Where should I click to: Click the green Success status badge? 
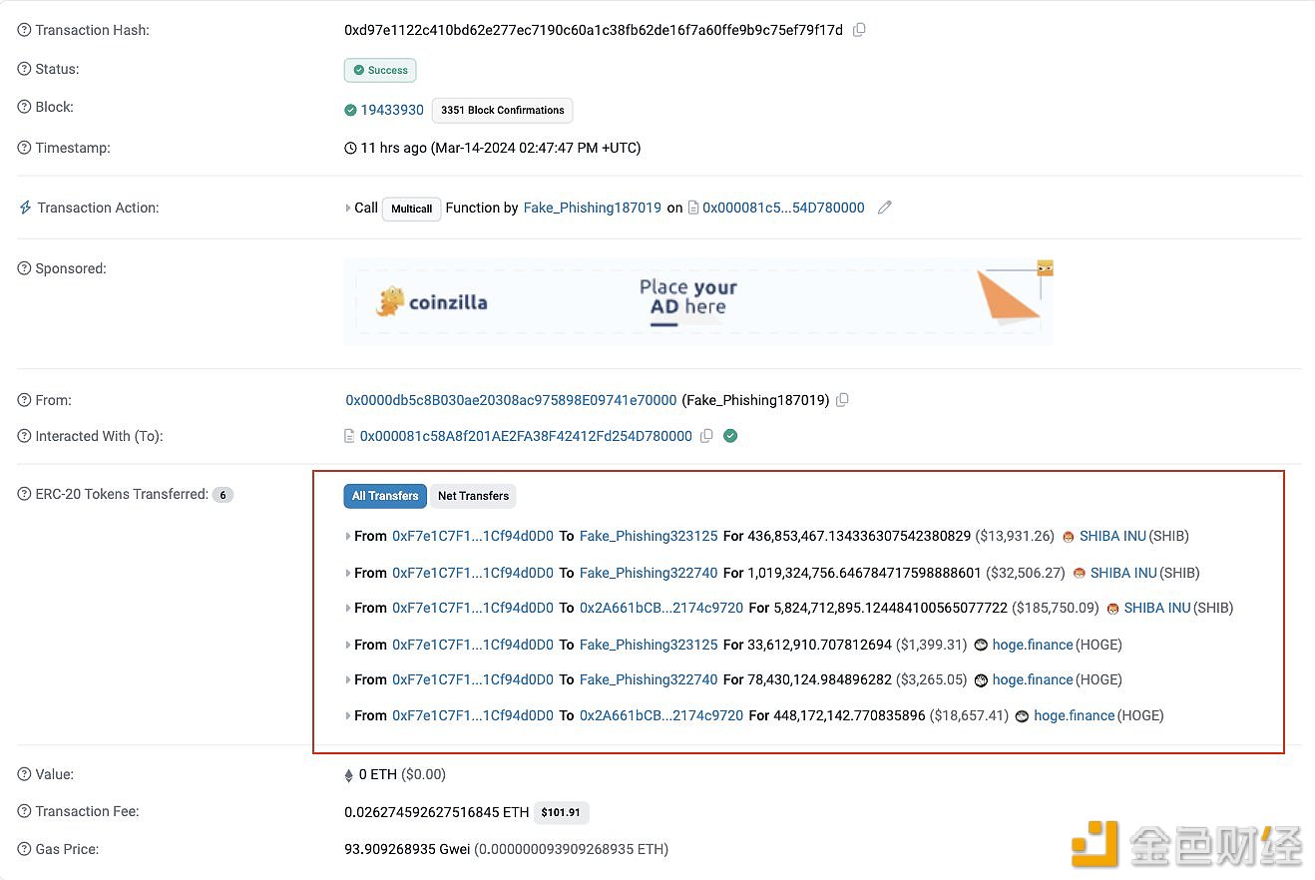(380, 70)
